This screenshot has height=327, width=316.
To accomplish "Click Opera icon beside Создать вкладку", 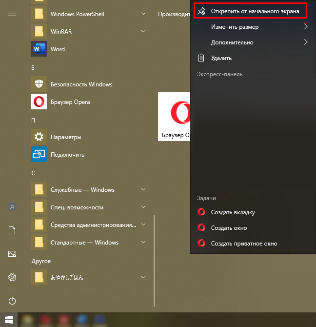I will (x=201, y=212).
